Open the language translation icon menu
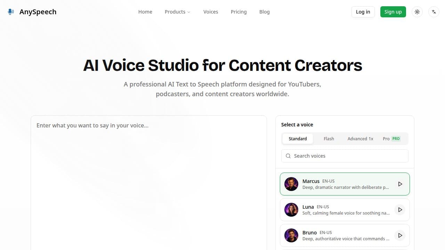The height and width of the screenshot is (250, 445). [434, 12]
